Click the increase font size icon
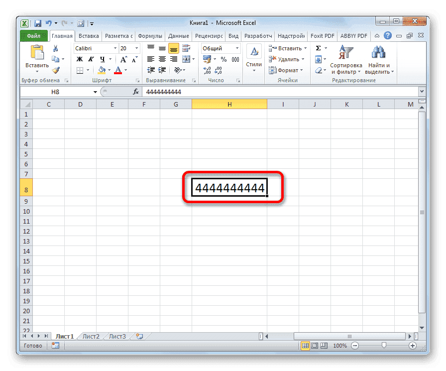Image resolution: width=446 pixels, height=371 pixels. click(124, 59)
